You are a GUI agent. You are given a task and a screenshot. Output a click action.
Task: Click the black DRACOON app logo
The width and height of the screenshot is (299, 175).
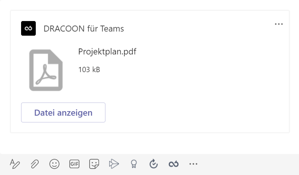28,28
